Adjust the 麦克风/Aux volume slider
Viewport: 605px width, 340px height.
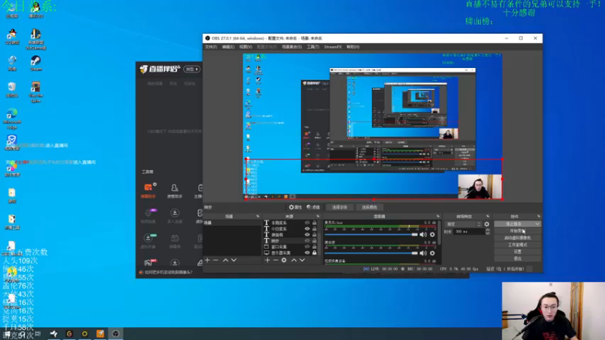click(371, 234)
